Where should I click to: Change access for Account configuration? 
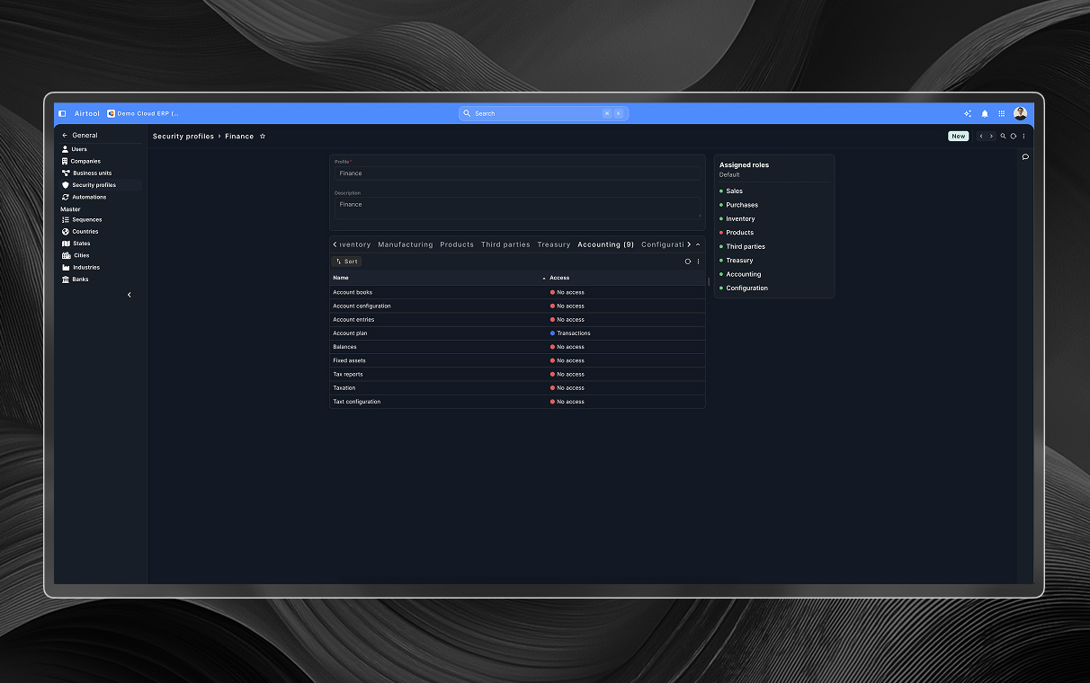[x=567, y=306]
